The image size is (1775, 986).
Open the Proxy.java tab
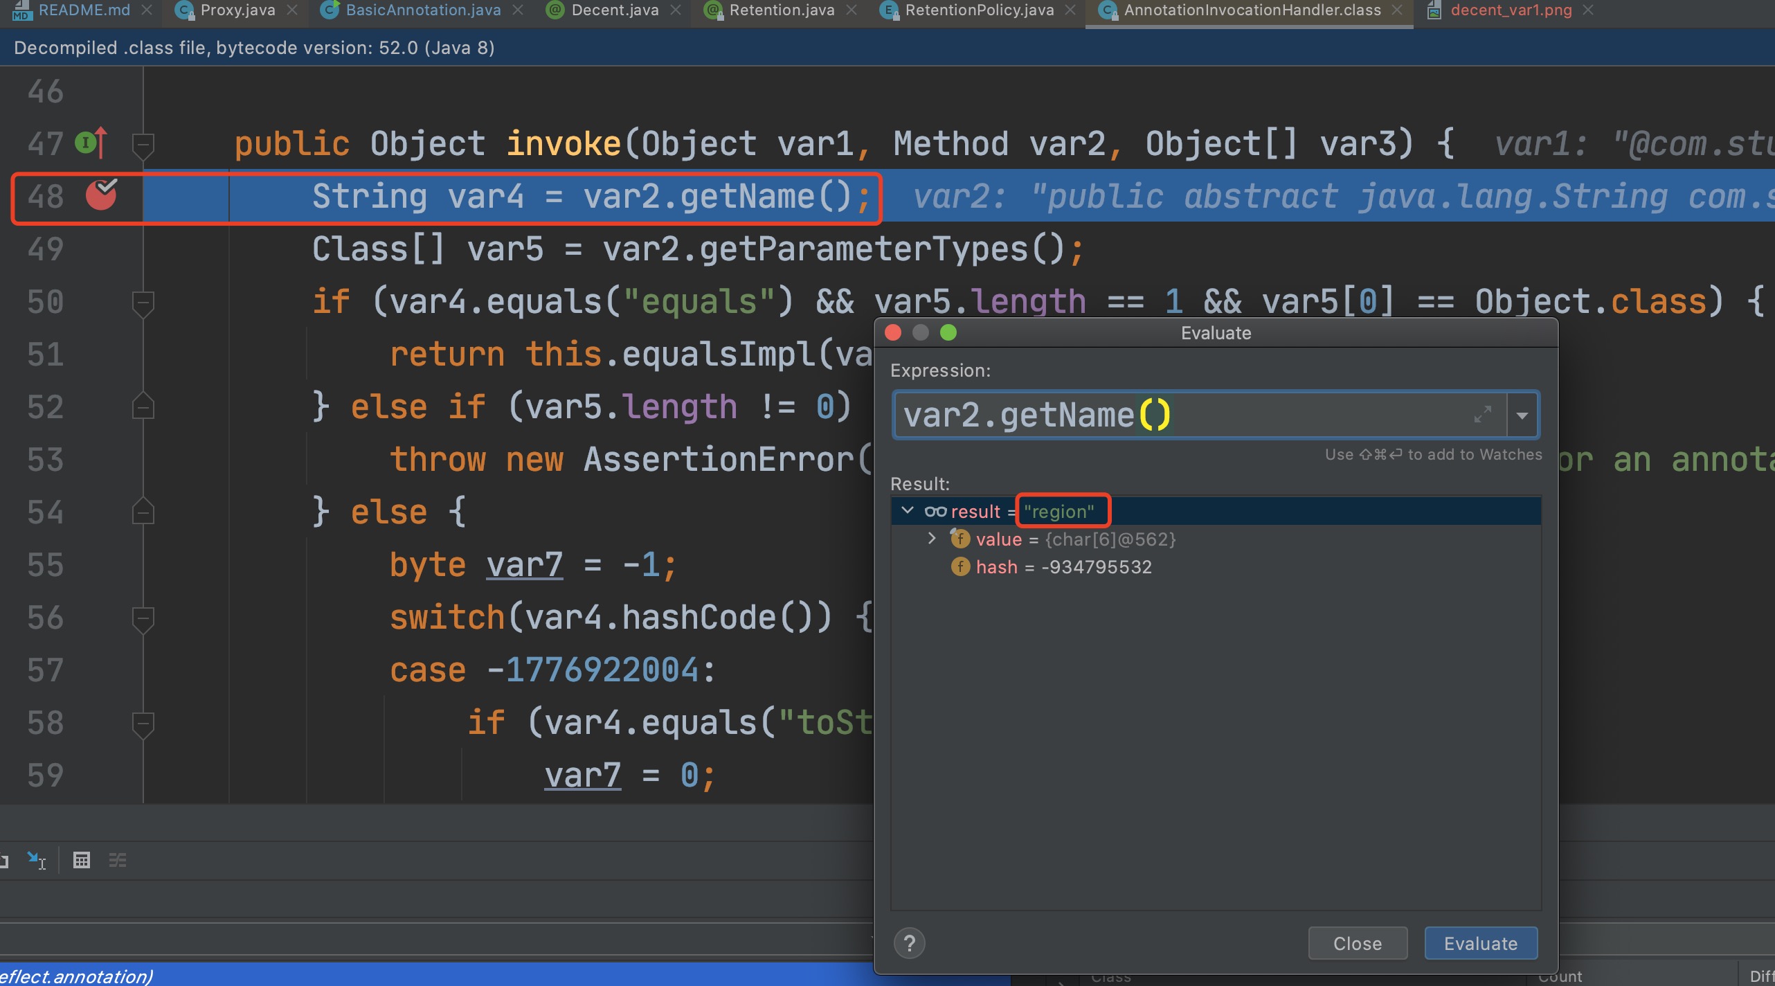pyautogui.click(x=237, y=10)
